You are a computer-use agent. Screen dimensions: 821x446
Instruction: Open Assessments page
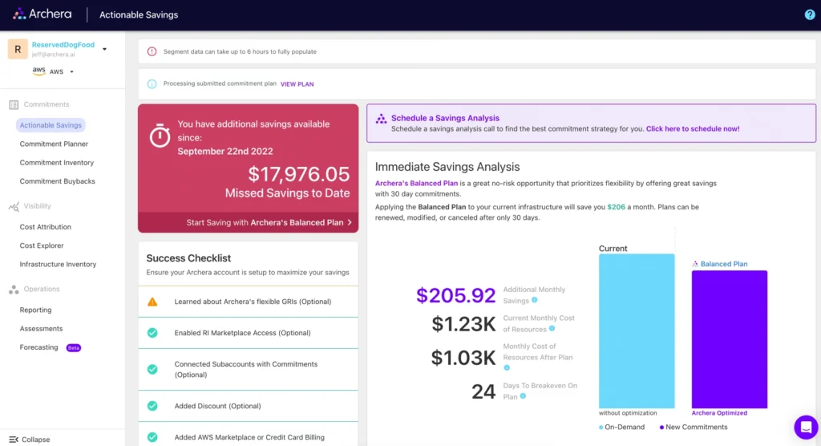click(42, 329)
